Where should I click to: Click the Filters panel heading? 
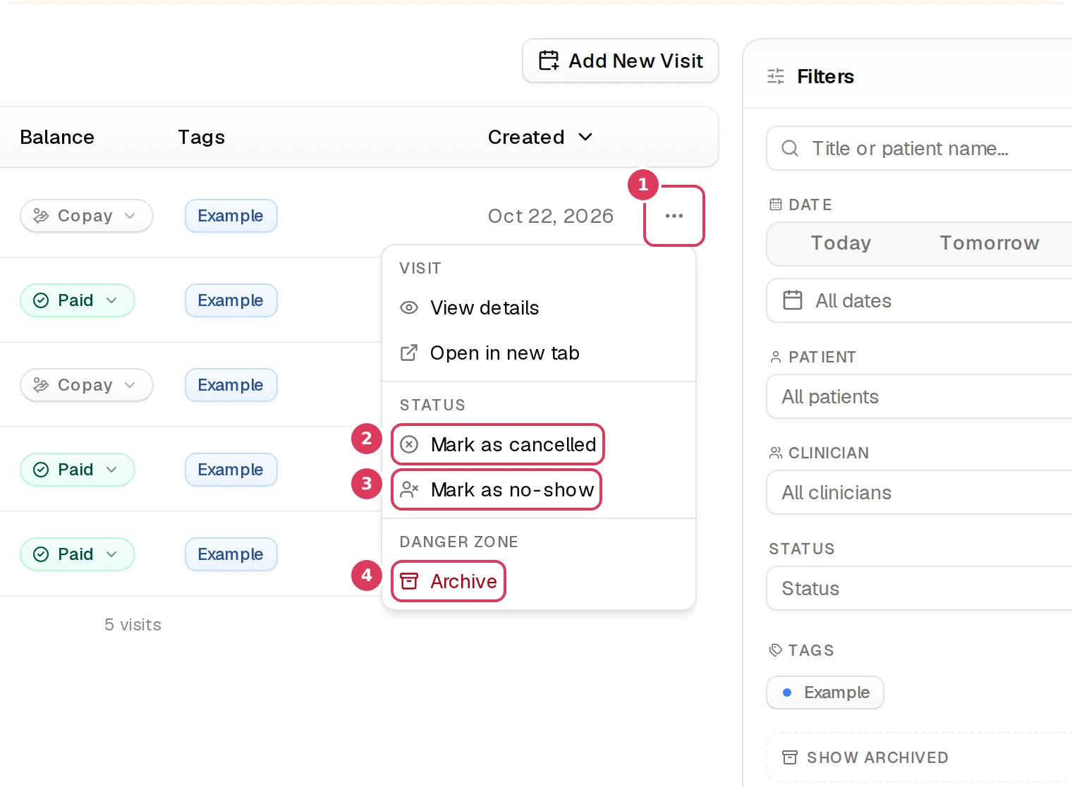[825, 76]
